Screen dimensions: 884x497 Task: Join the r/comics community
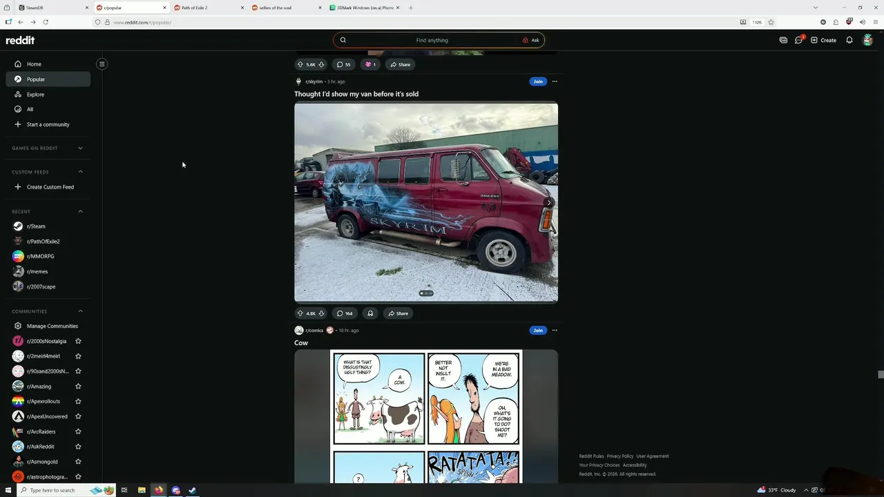coord(538,330)
